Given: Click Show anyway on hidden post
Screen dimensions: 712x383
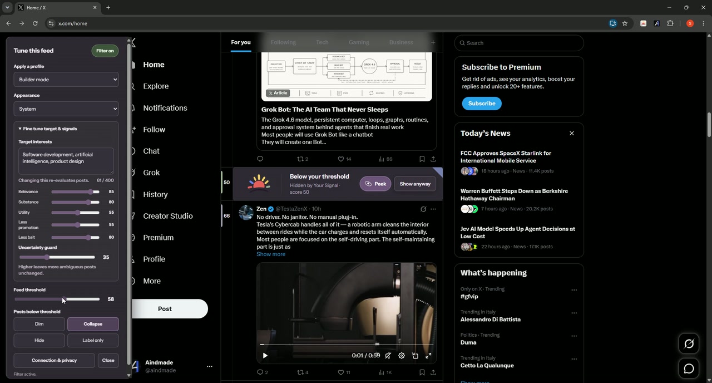Looking at the screenshot, I should 415,184.
